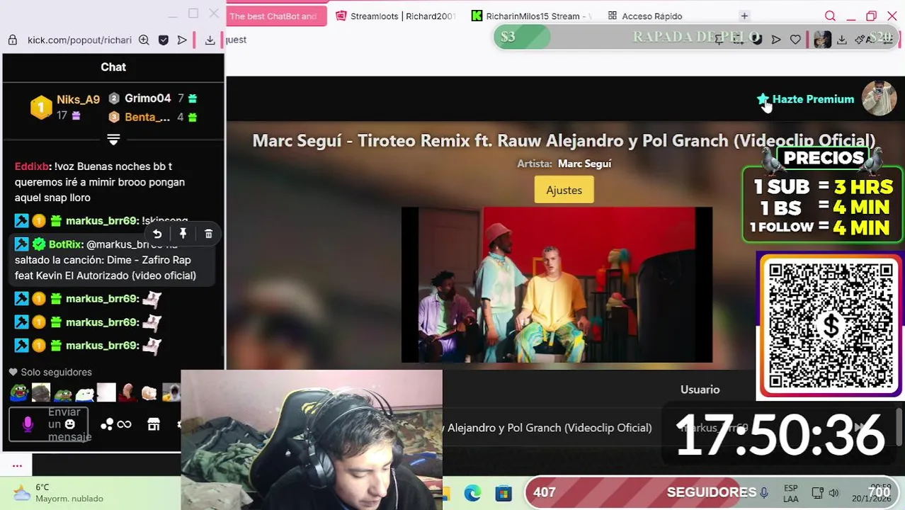Switch to the Streamloots Richard2001 tab
The image size is (905, 510).
pos(395,16)
